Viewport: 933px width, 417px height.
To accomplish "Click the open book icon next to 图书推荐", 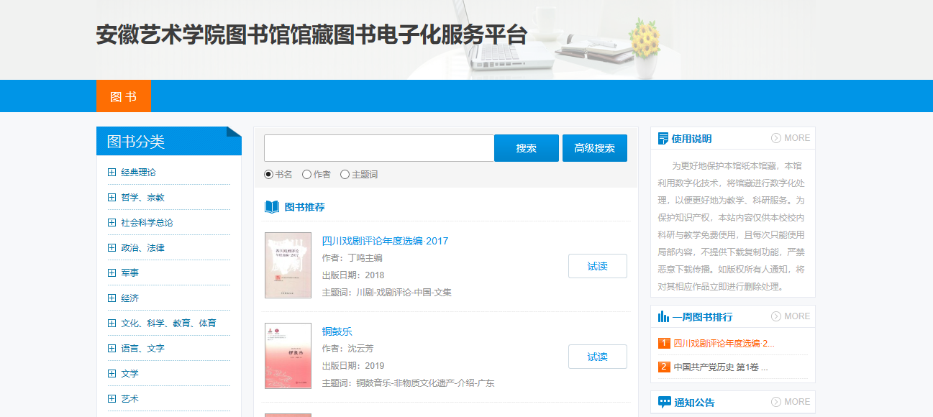I will coord(272,207).
